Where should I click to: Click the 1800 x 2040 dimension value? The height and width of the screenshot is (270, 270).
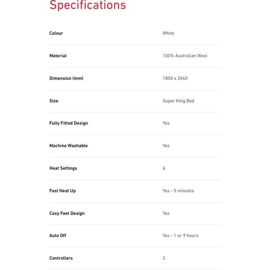[x=175, y=78]
